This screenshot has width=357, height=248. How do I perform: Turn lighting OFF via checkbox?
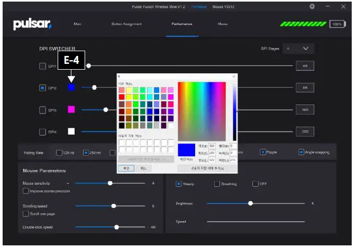coord(255,184)
